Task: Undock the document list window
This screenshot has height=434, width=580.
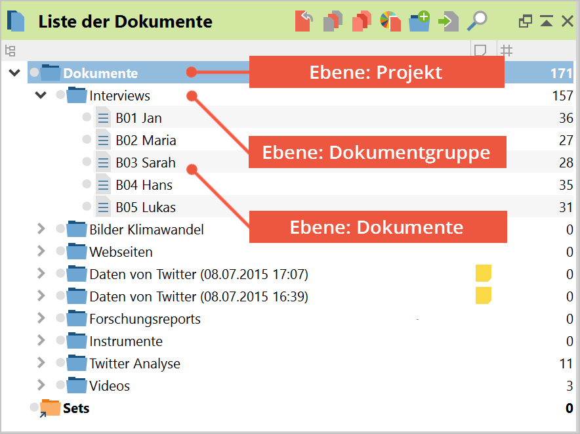Action: coord(526,22)
